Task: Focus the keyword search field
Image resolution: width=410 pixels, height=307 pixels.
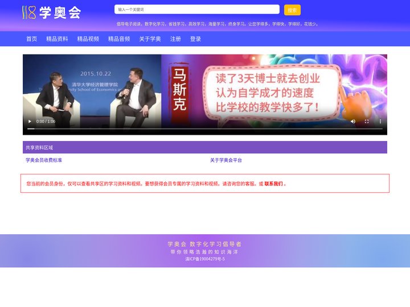Action: click(x=197, y=10)
